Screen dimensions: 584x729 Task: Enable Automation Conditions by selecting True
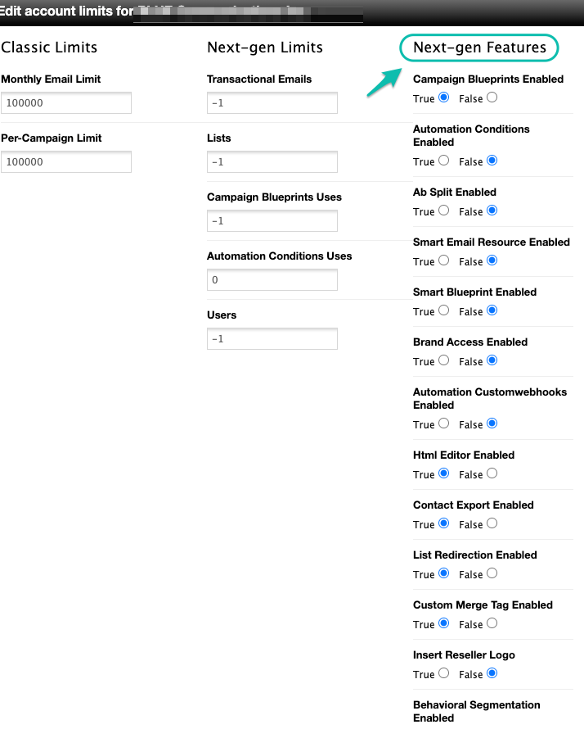coord(444,161)
